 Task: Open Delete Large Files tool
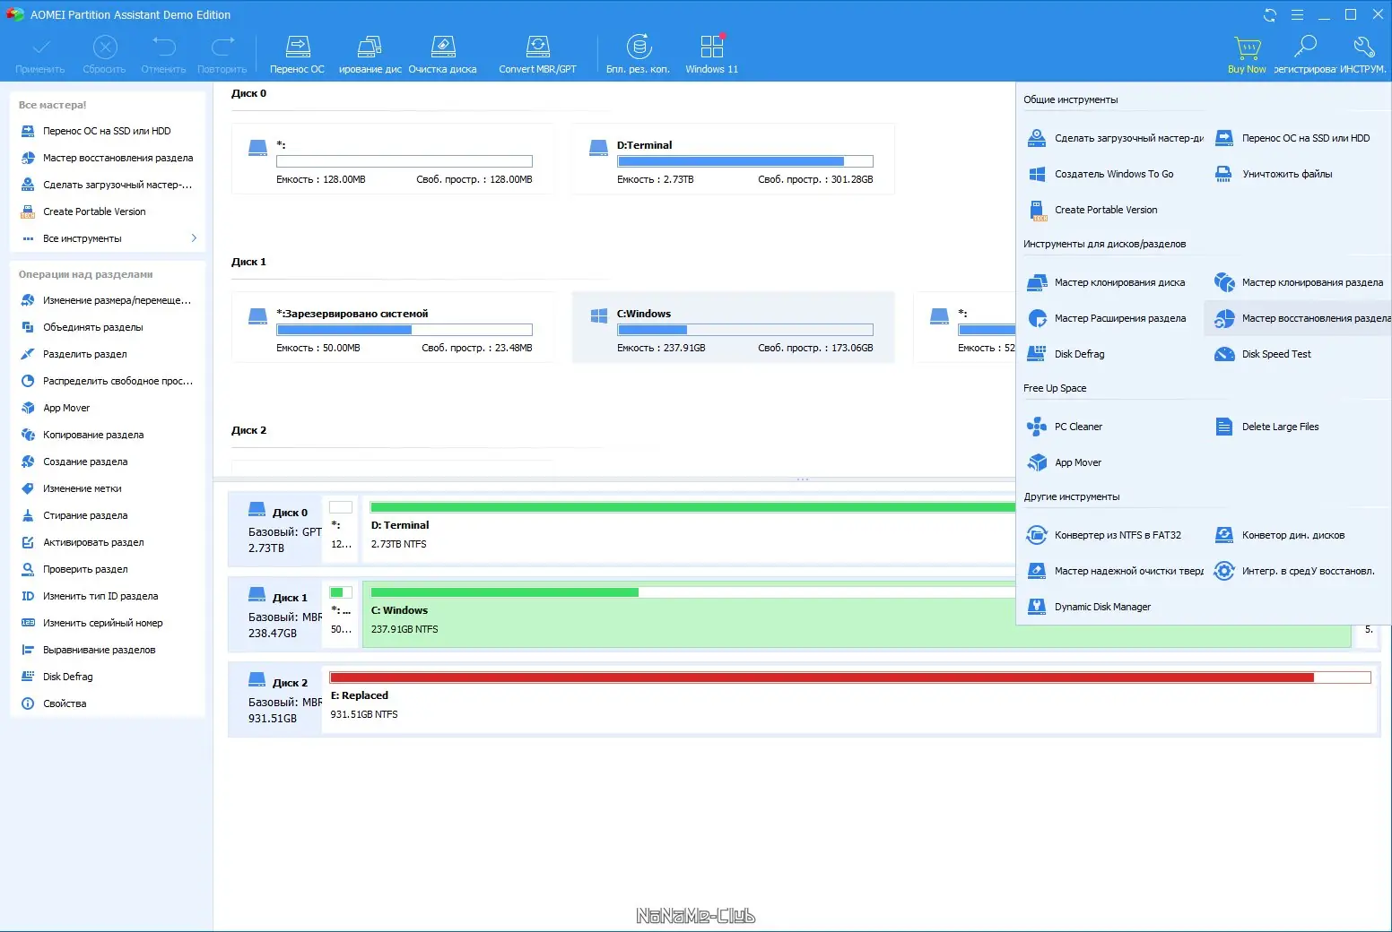point(1266,427)
